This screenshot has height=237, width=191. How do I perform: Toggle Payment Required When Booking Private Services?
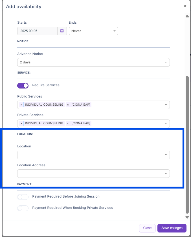pos(23,208)
